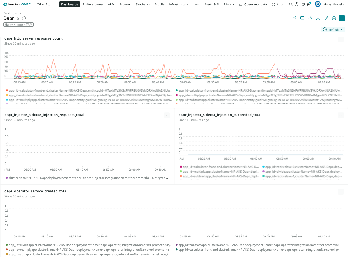Screen dimensions: 348x257
Task: Open the Harry Kimpel user menu
Action: click(x=334, y=4)
